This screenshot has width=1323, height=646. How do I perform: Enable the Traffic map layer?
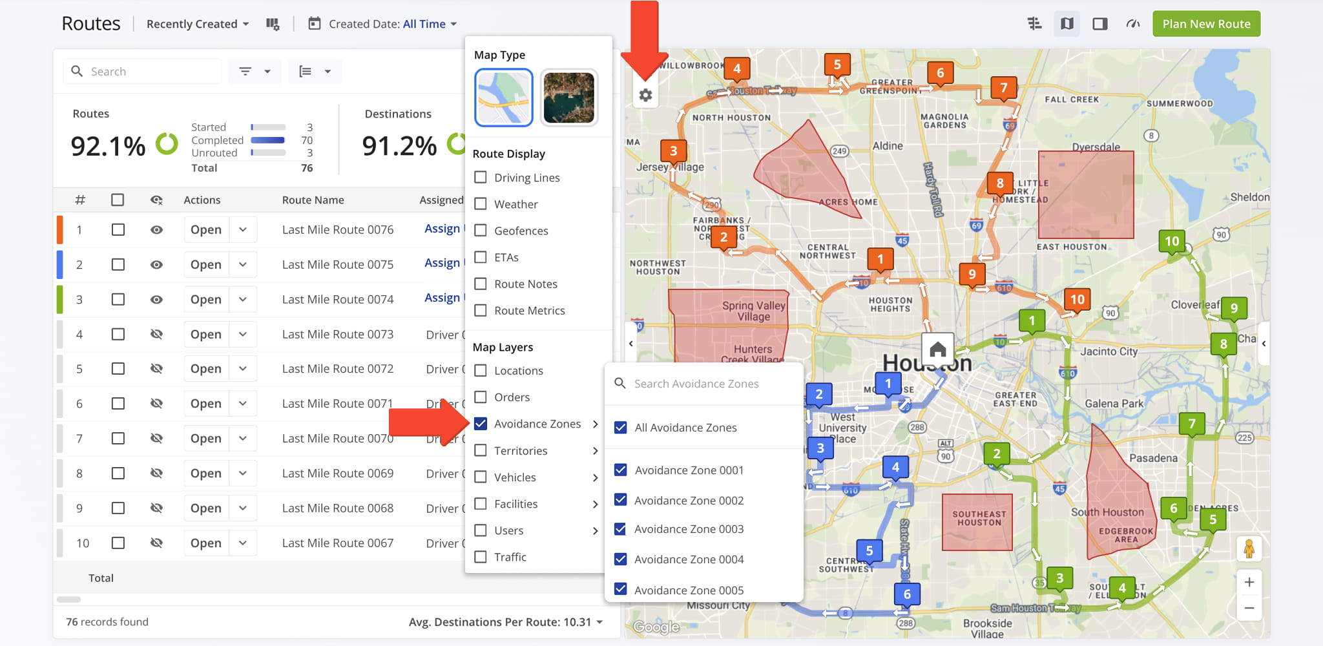[x=481, y=557]
